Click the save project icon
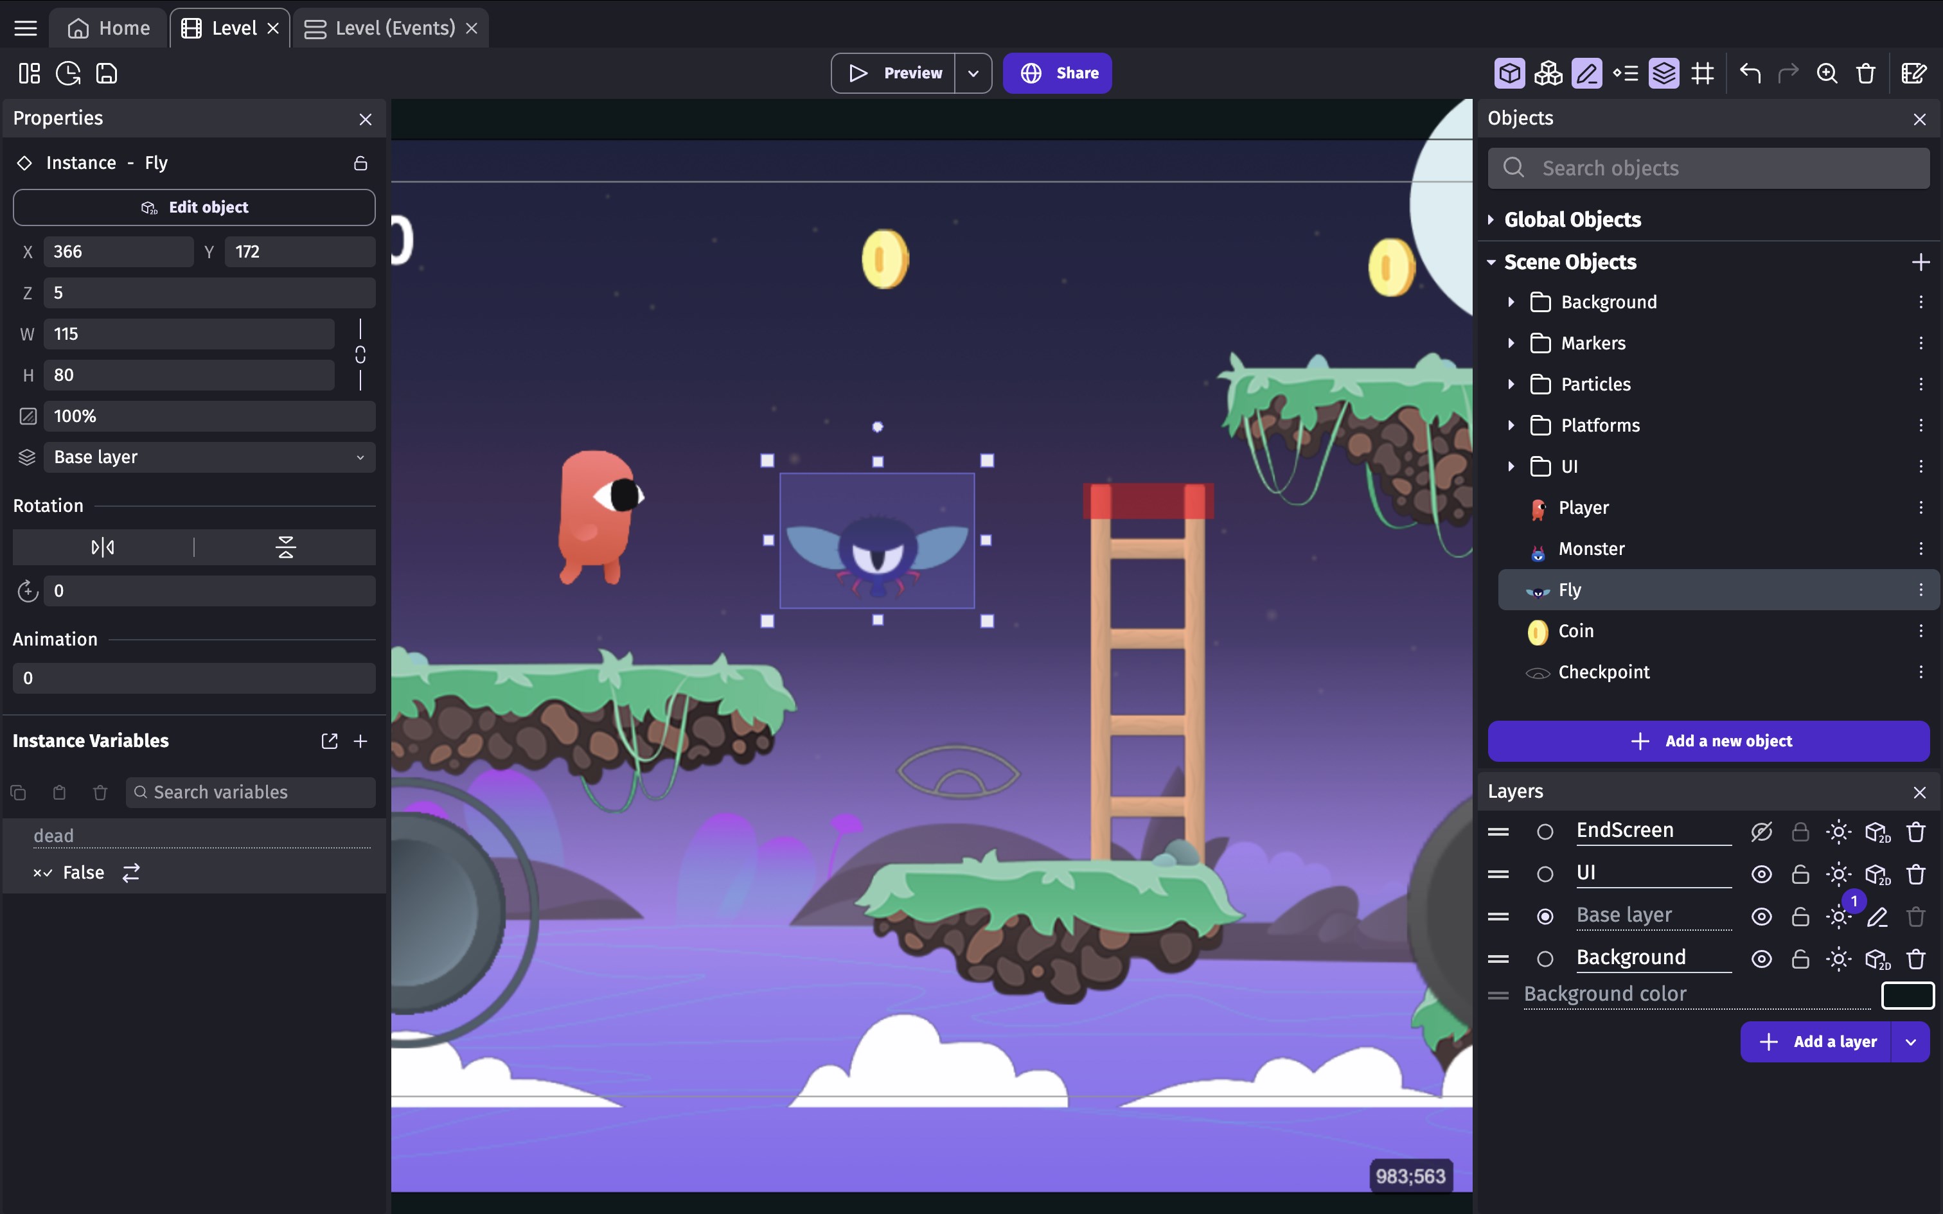Image resolution: width=1943 pixels, height=1214 pixels. pyautogui.click(x=107, y=74)
